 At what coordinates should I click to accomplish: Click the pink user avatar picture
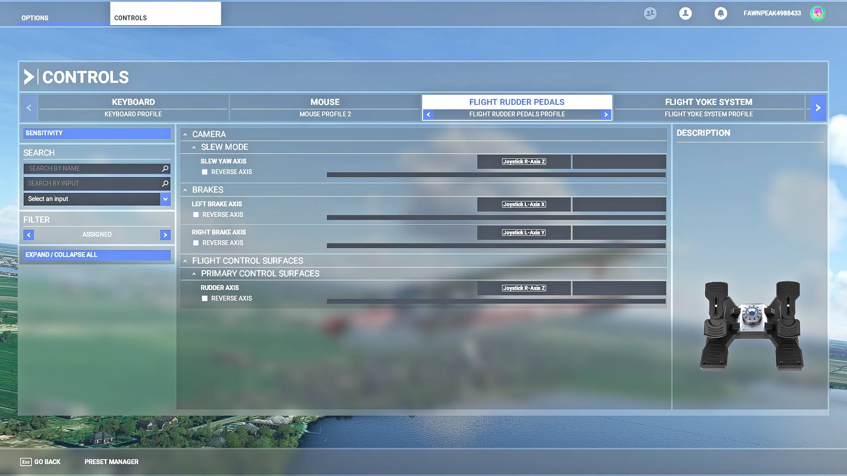click(x=817, y=13)
